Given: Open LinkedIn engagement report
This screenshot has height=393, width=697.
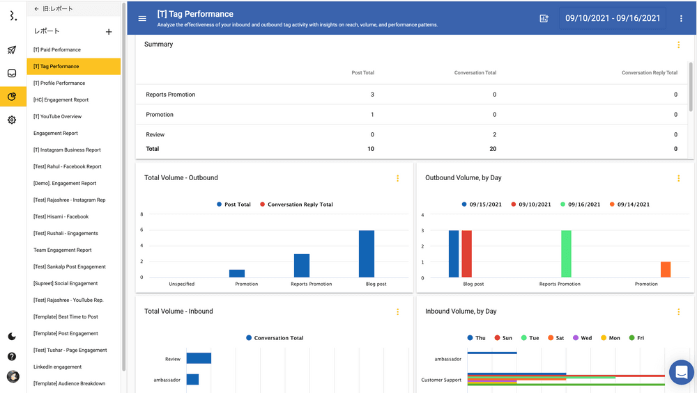Looking at the screenshot, I should [57, 367].
